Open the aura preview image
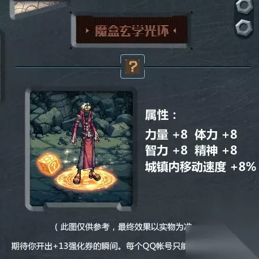 tap(81, 148)
